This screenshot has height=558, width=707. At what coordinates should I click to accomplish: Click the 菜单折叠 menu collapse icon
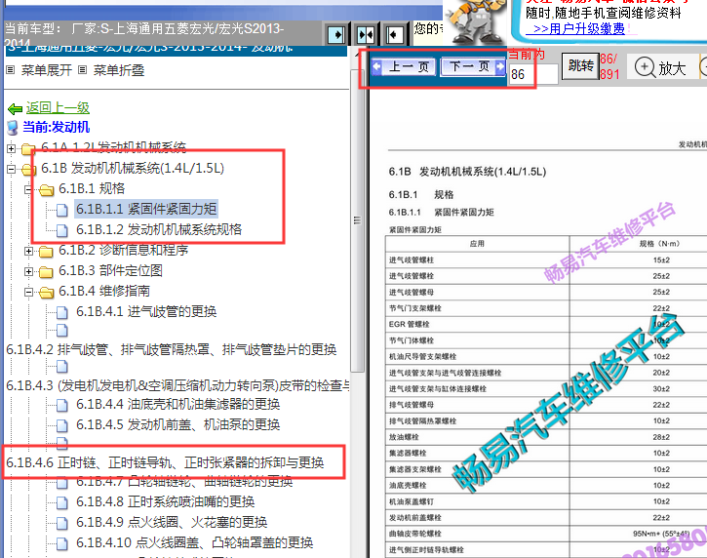(82, 70)
